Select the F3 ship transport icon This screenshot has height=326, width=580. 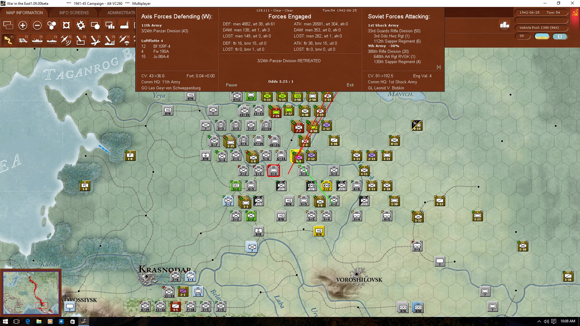pos(37,40)
